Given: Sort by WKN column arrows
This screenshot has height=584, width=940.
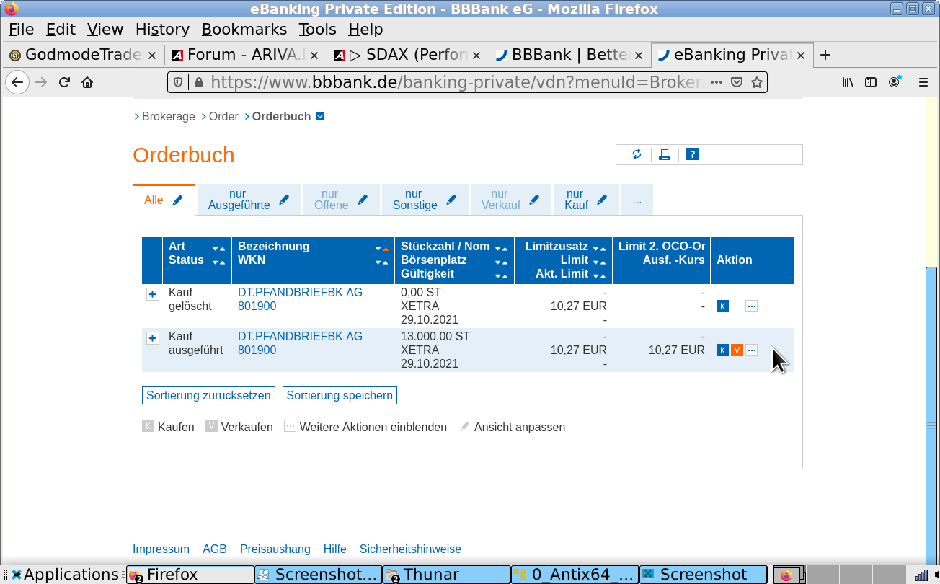Looking at the screenshot, I should [x=382, y=262].
